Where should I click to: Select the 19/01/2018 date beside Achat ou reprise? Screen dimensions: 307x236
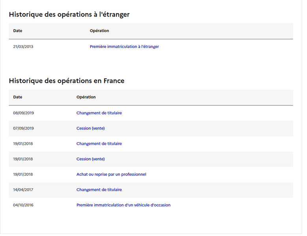[x=23, y=174]
